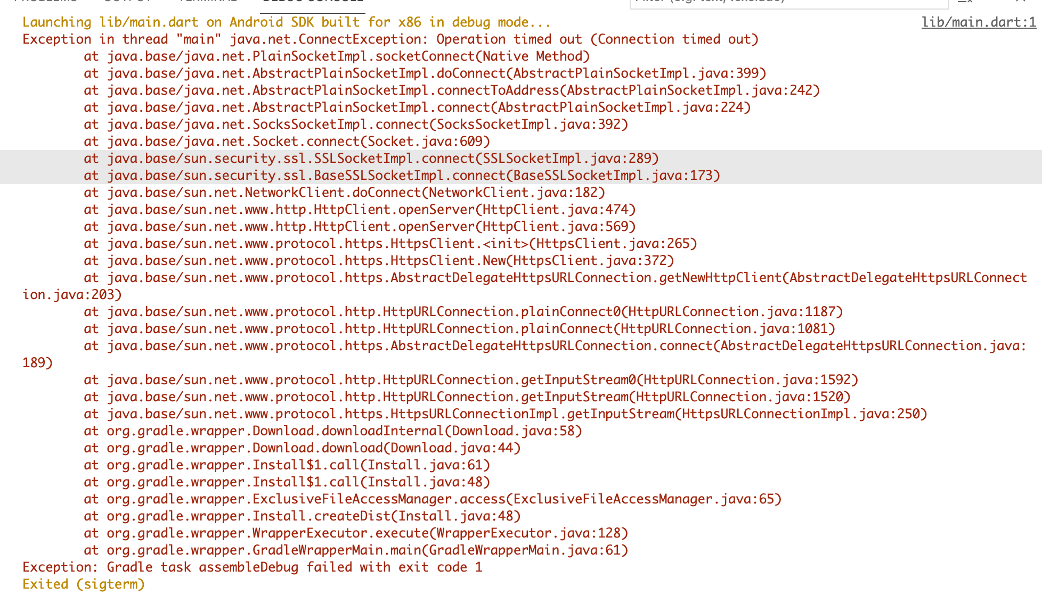
Task: Click the 'Exited (sigterm)' line
Action: click(x=84, y=584)
